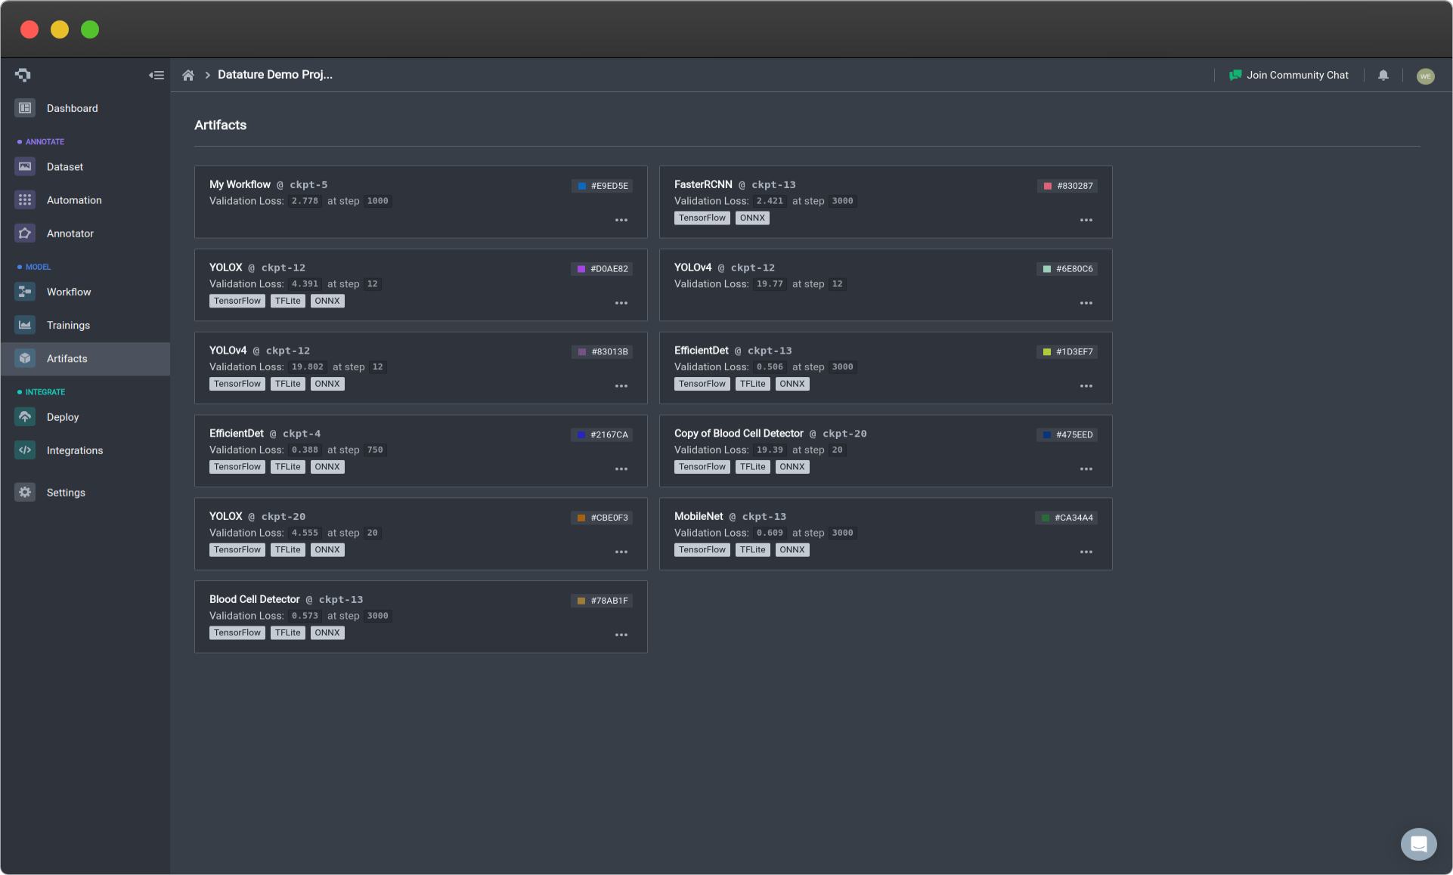Open the MobileNet artifact card title

(x=699, y=516)
